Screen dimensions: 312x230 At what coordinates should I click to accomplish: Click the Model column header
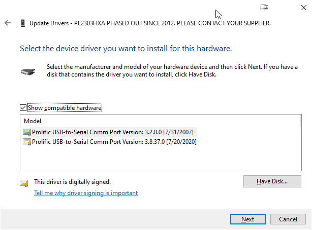[33, 121]
